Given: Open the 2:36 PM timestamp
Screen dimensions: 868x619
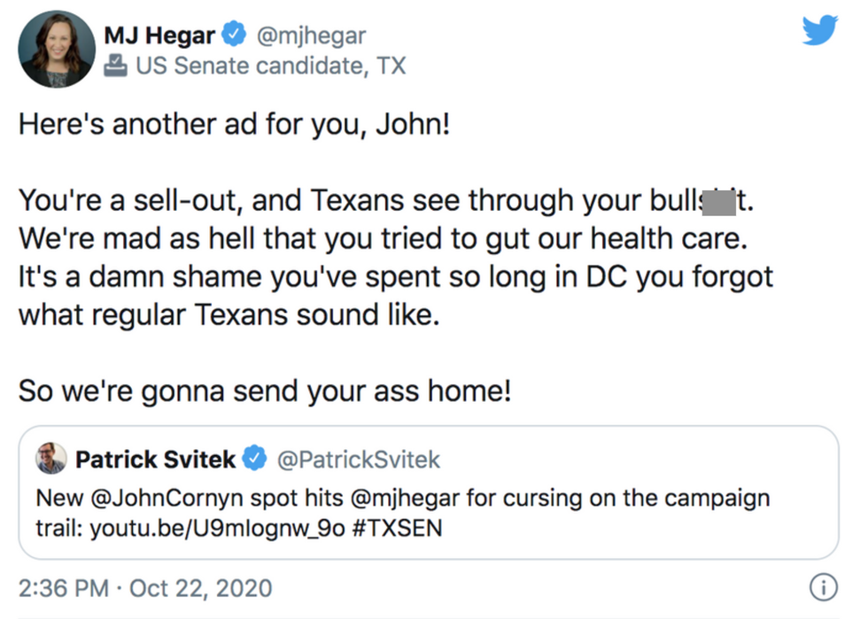Looking at the screenshot, I should click(62, 588).
